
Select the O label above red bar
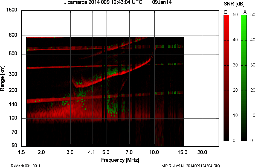tap(226, 12)
